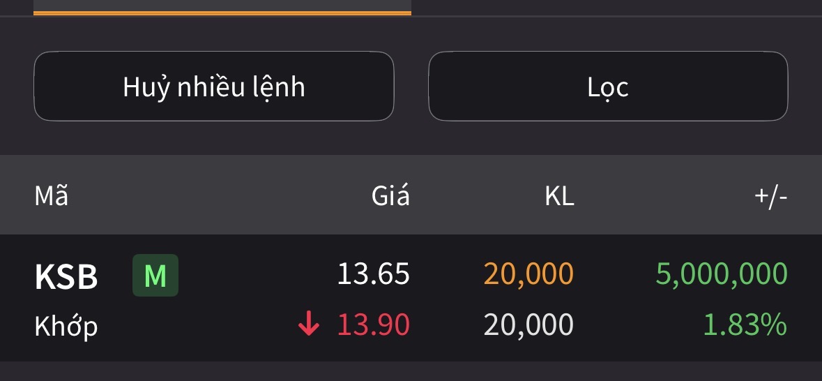The height and width of the screenshot is (381, 822).
Task: Open the Huỷ nhiều lệnh cancel-orders button
Action: (214, 86)
